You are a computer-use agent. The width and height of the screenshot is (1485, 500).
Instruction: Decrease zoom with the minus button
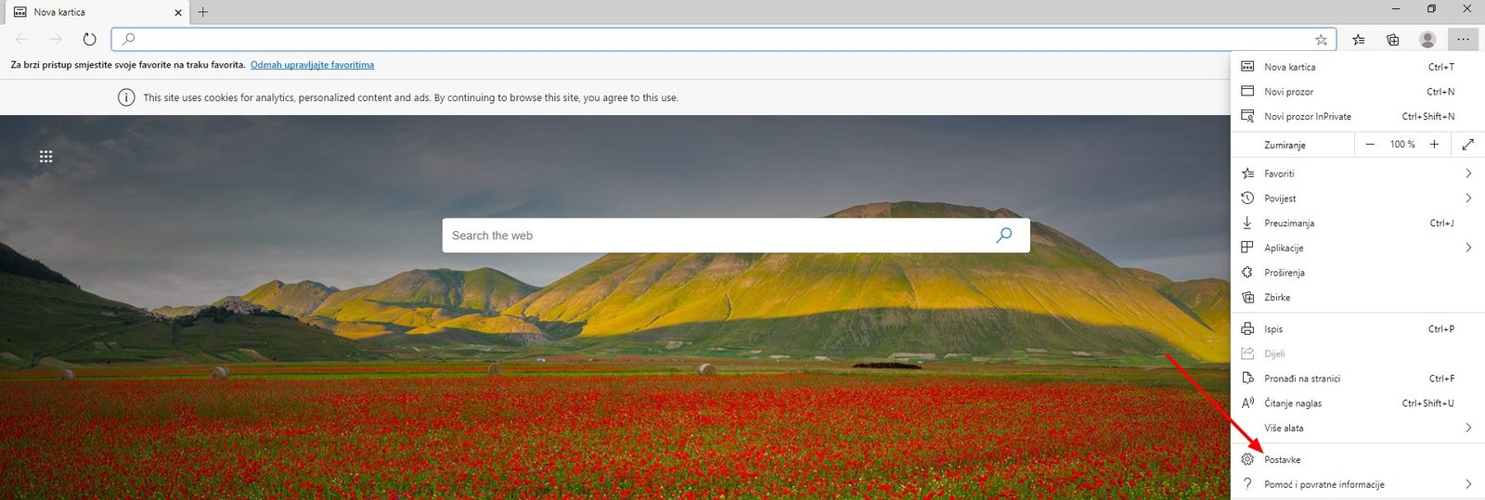pos(1370,145)
